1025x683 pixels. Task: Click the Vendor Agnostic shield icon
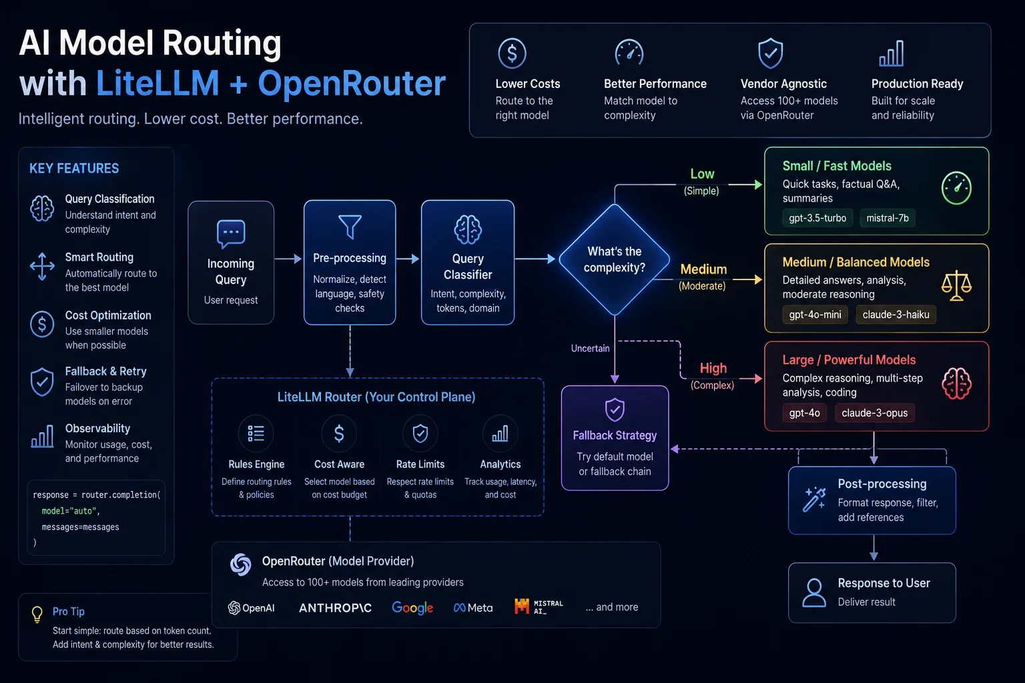click(x=770, y=53)
